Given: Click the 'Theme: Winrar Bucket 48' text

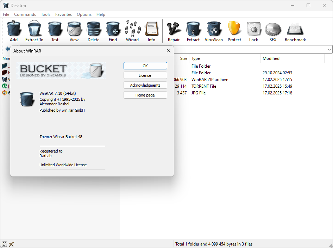Looking at the screenshot, I should pyautogui.click(x=61, y=137).
